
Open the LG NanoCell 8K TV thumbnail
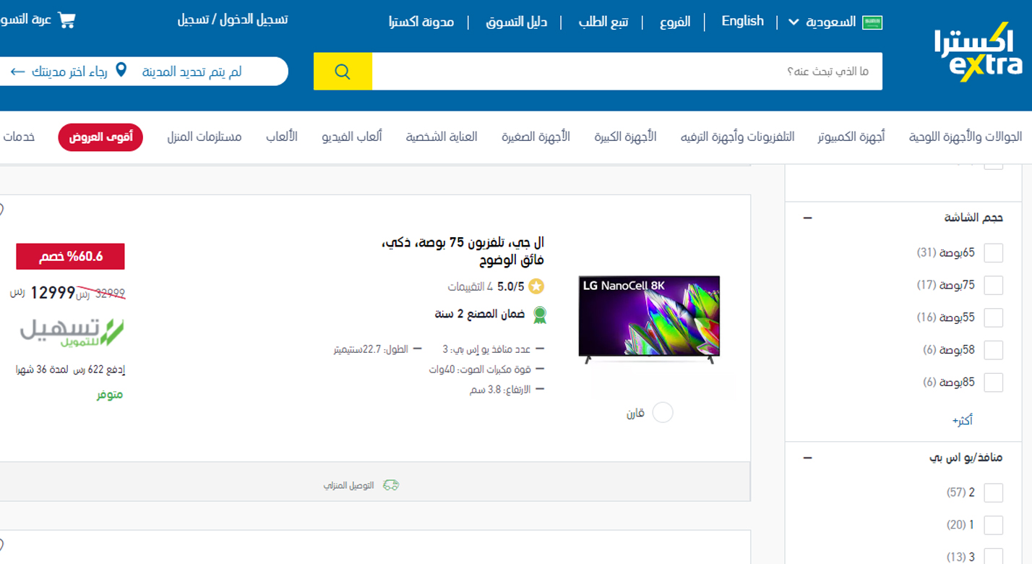pos(649,319)
